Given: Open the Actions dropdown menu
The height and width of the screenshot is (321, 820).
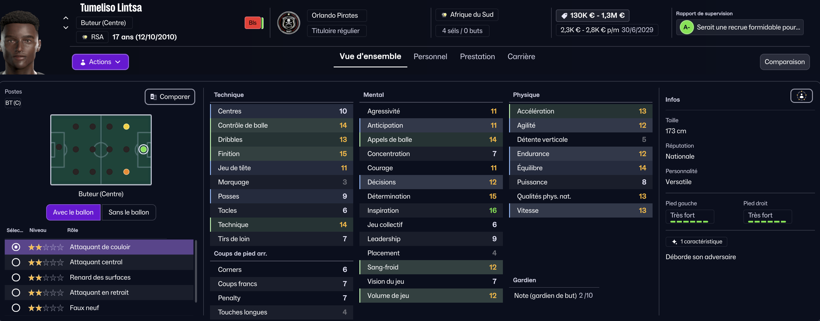Looking at the screenshot, I should tap(100, 62).
